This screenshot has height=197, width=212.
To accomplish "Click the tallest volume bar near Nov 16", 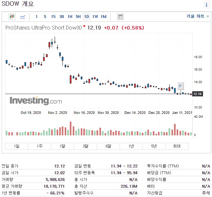I will (x=70, y=129).
